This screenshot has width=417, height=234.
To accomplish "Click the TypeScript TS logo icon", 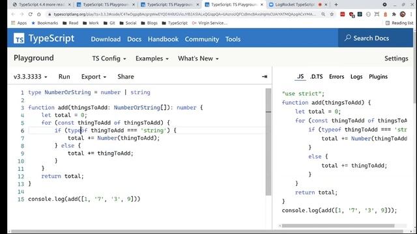I will [x=19, y=39].
